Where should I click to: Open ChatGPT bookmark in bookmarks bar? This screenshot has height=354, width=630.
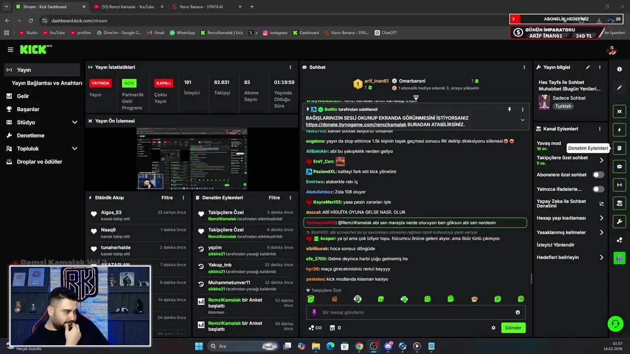coord(385,33)
